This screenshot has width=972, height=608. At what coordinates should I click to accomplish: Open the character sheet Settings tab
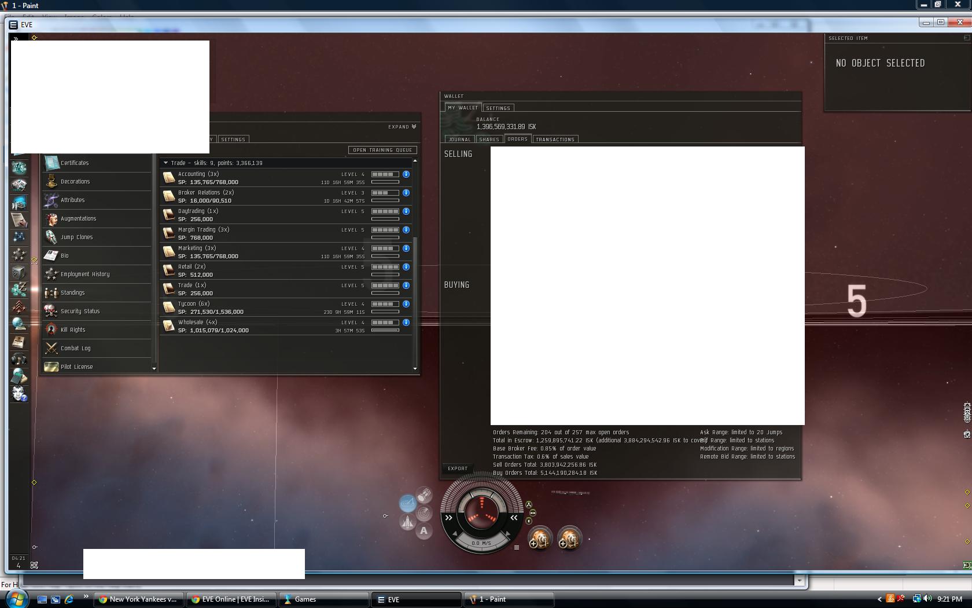point(233,140)
